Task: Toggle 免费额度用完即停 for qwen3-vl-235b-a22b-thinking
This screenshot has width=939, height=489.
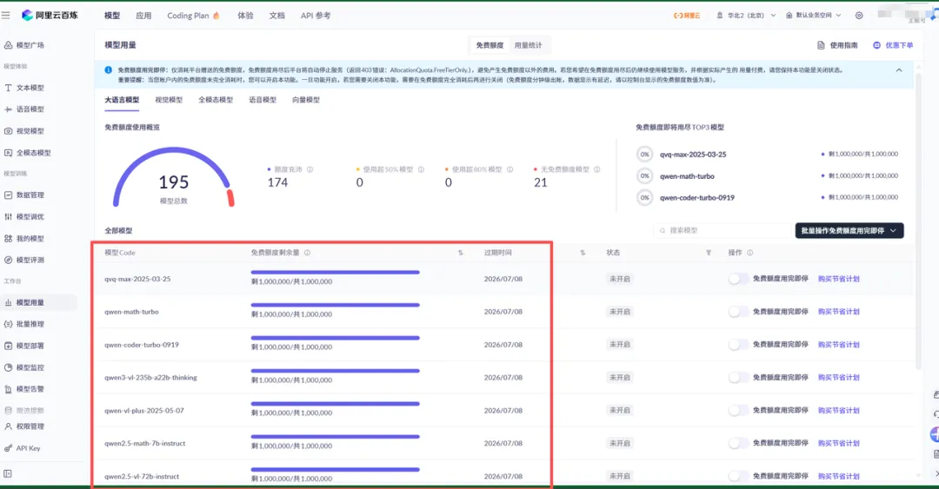Action: click(738, 377)
